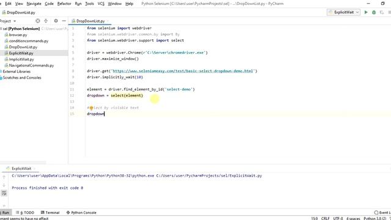Click the yellow intention bulb on line 14
This screenshot has height=220, width=391.
coord(91,108)
